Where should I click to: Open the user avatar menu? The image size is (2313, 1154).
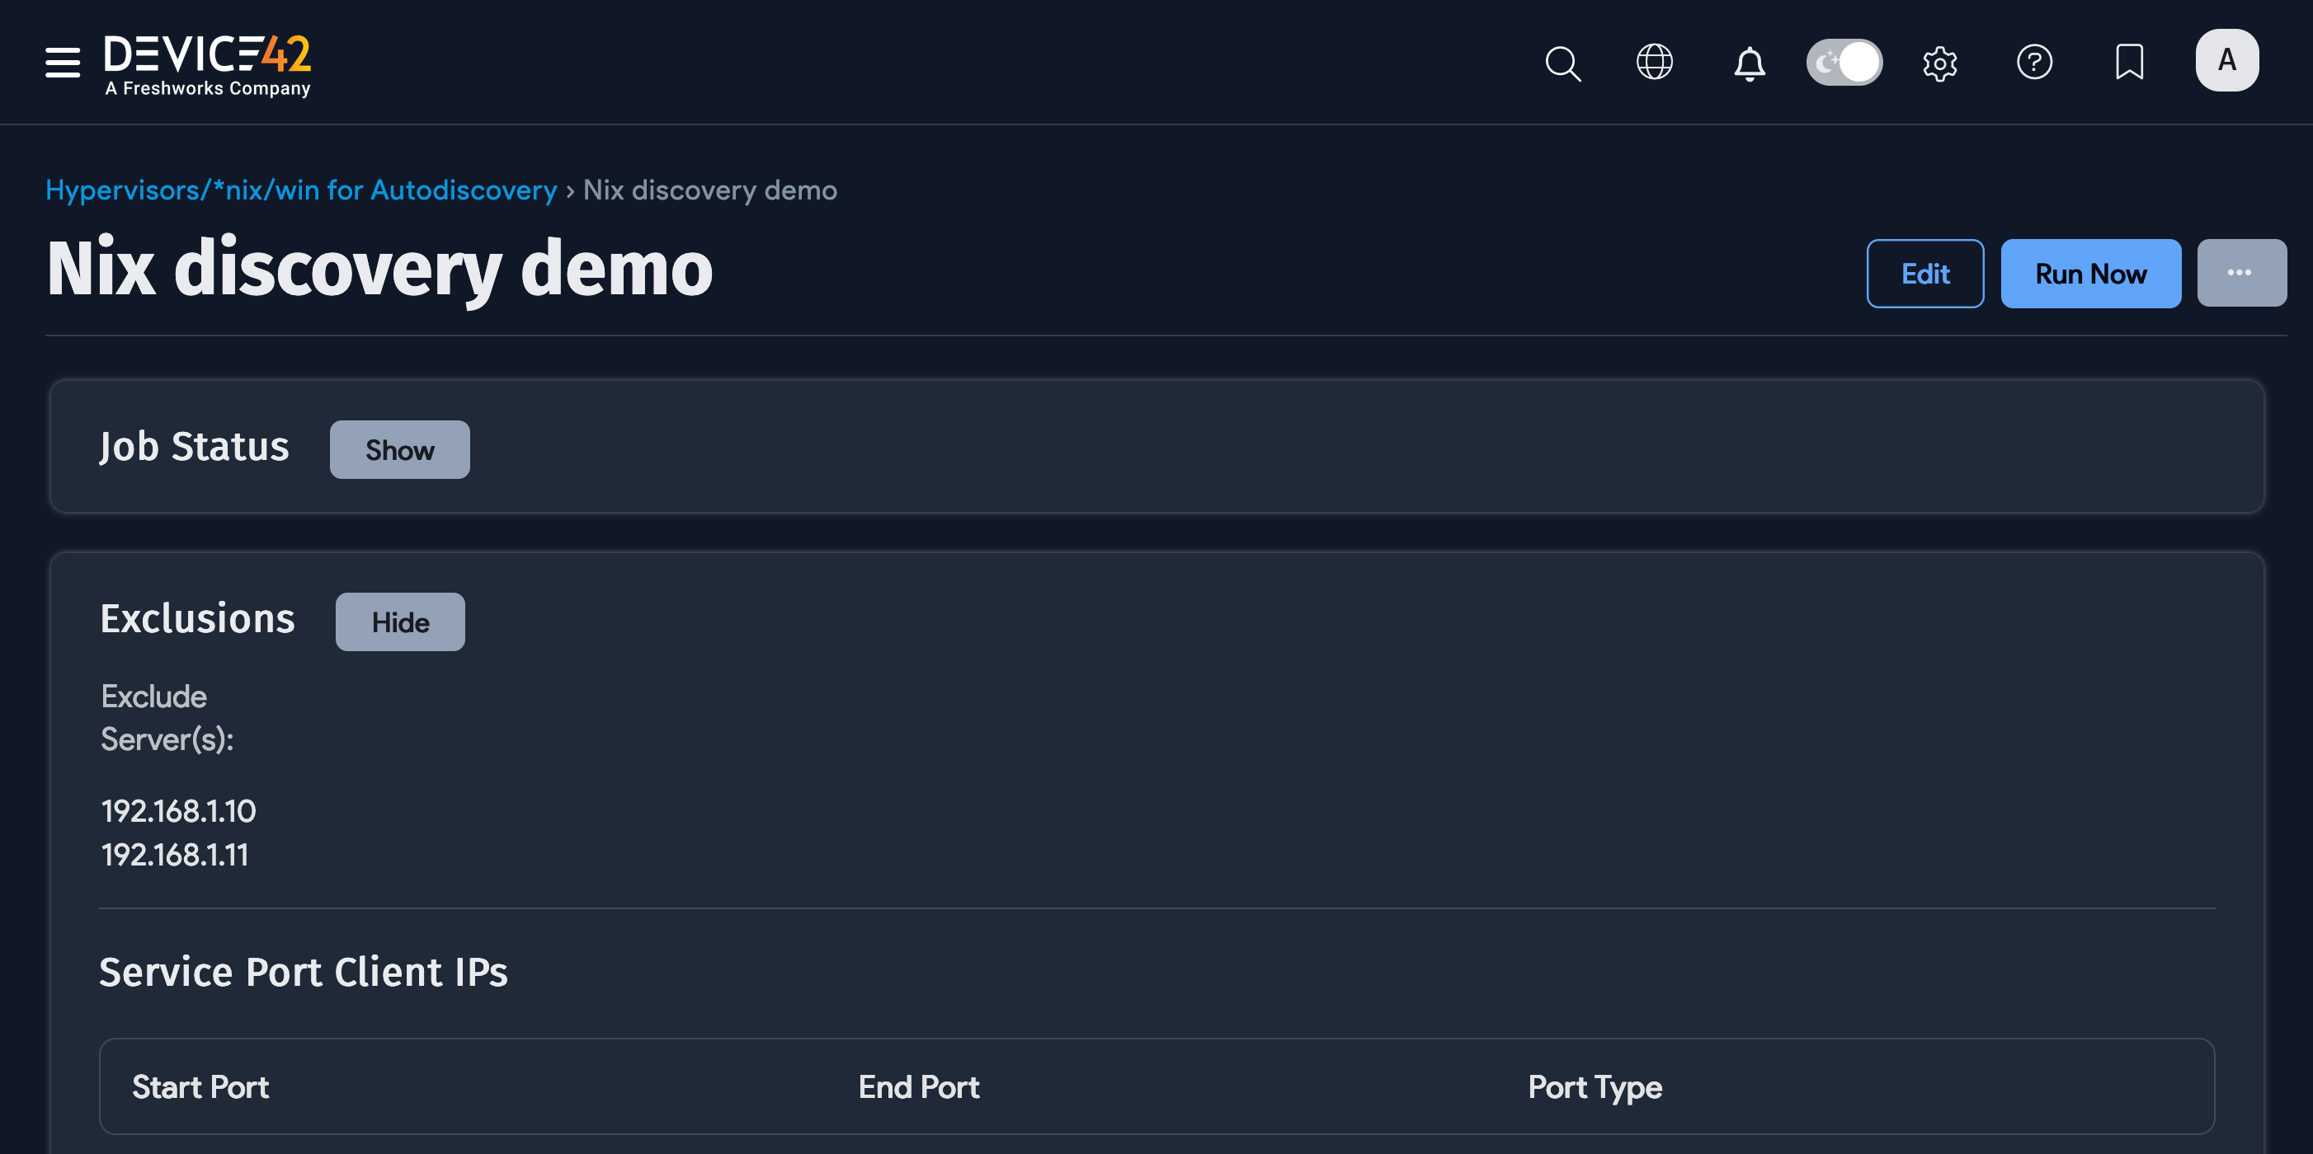point(2226,59)
